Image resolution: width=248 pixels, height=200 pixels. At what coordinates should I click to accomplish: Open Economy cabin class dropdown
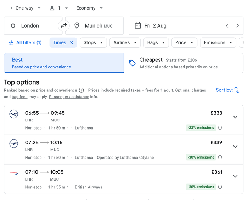pyautogui.click(x=89, y=8)
